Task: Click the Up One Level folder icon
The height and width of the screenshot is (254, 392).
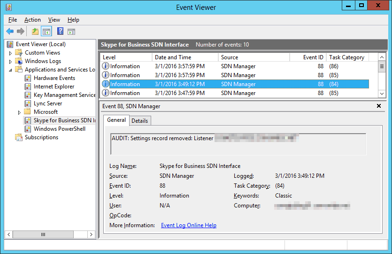Action: tap(35, 32)
